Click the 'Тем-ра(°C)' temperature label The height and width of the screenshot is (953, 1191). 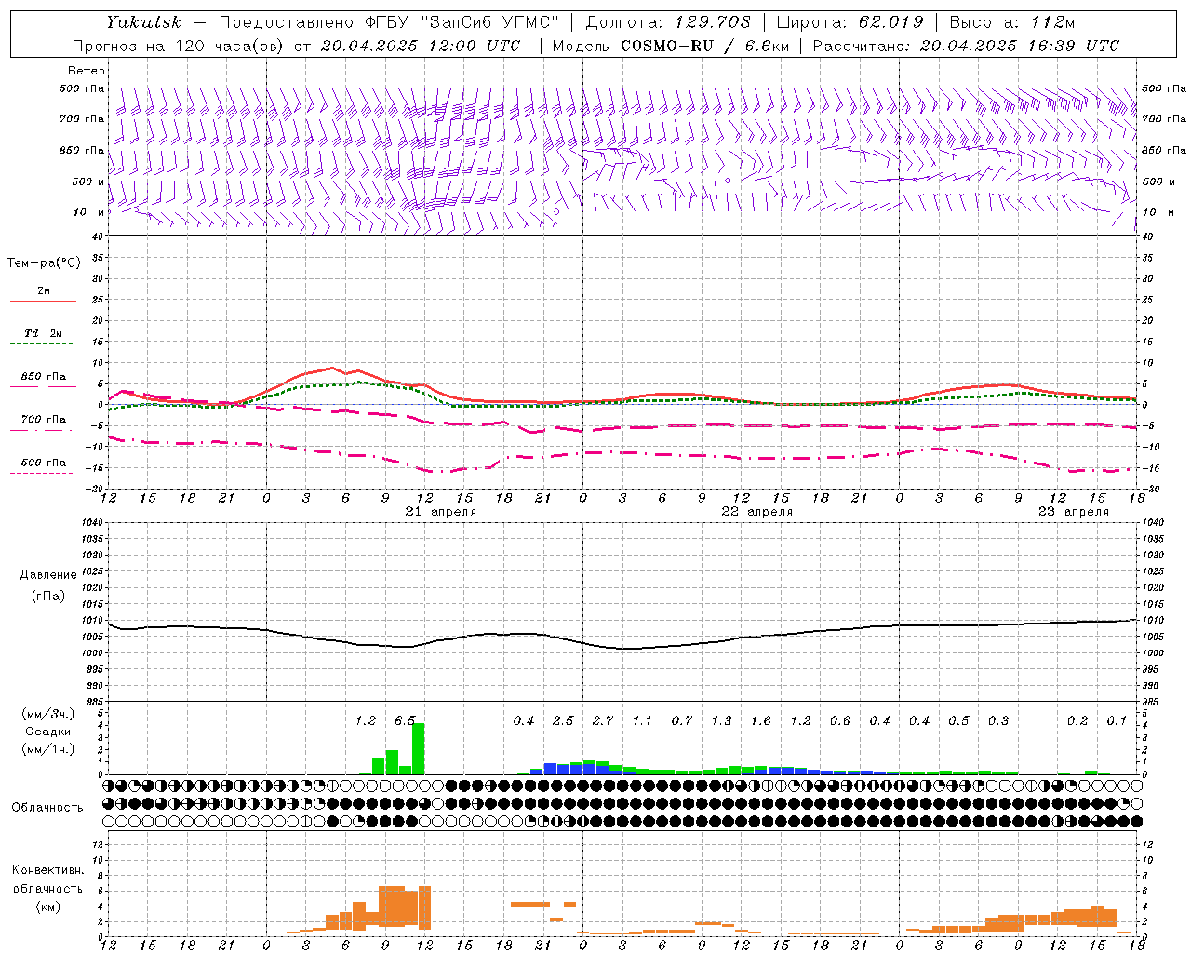click(44, 263)
